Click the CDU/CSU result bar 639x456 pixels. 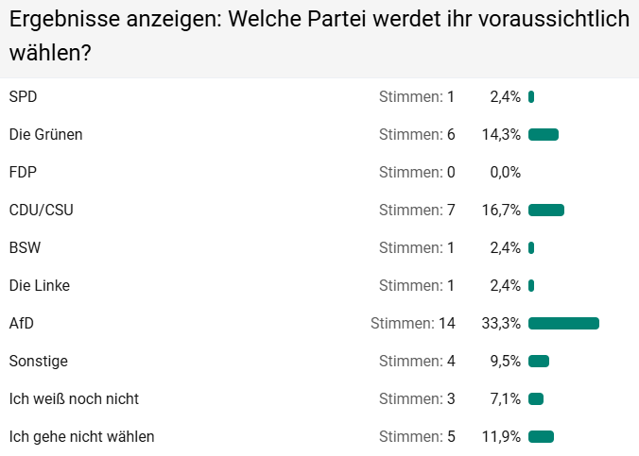pos(546,210)
